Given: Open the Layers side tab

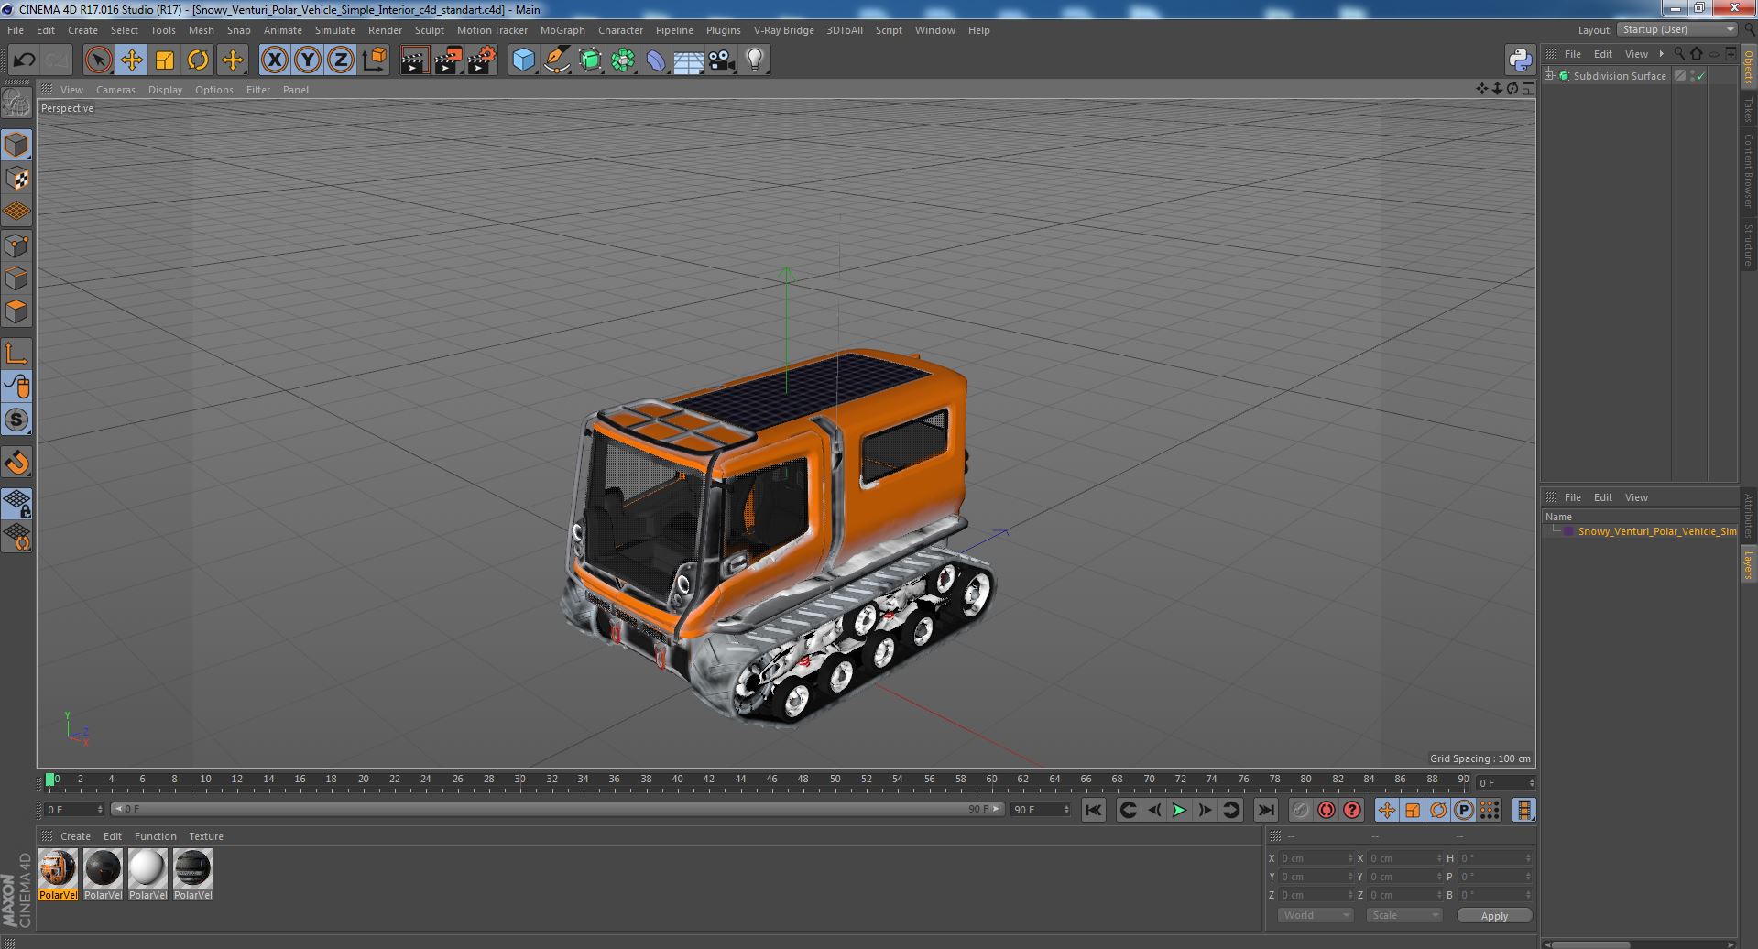Looking at the screenshot, I should [x=1748, y=565].
